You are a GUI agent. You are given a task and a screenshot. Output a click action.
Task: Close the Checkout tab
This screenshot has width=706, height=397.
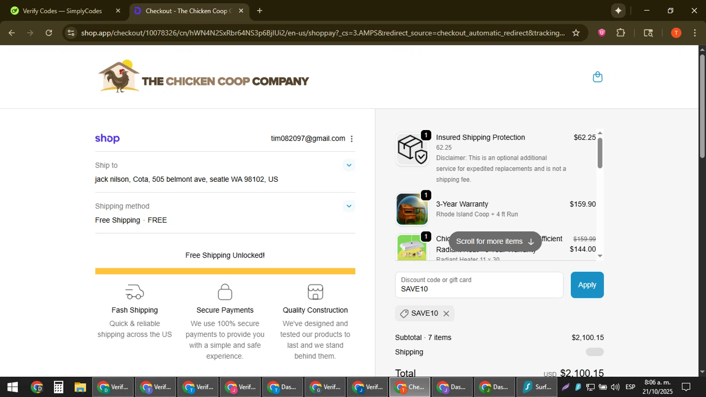[x=241, y=11]
